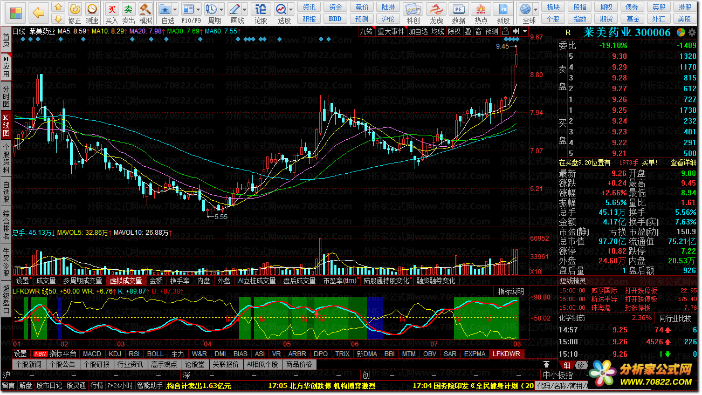702x395 pixels.
Task: Click the red 买入 buy icon
Action: pos(112,9)
